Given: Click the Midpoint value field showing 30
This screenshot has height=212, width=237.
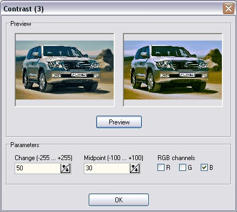Looking at the screenshot, I should 107,168.
